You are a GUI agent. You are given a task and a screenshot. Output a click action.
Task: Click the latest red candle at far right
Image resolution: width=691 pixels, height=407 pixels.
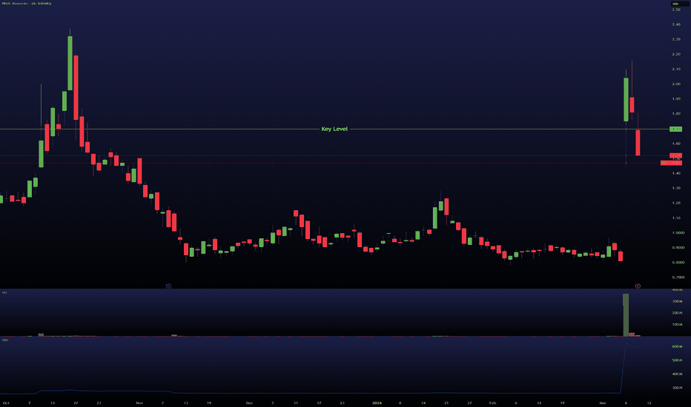638,143
